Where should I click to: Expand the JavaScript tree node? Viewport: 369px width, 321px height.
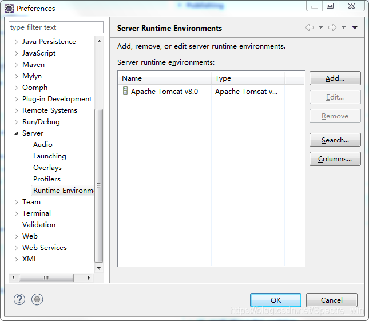16,53
